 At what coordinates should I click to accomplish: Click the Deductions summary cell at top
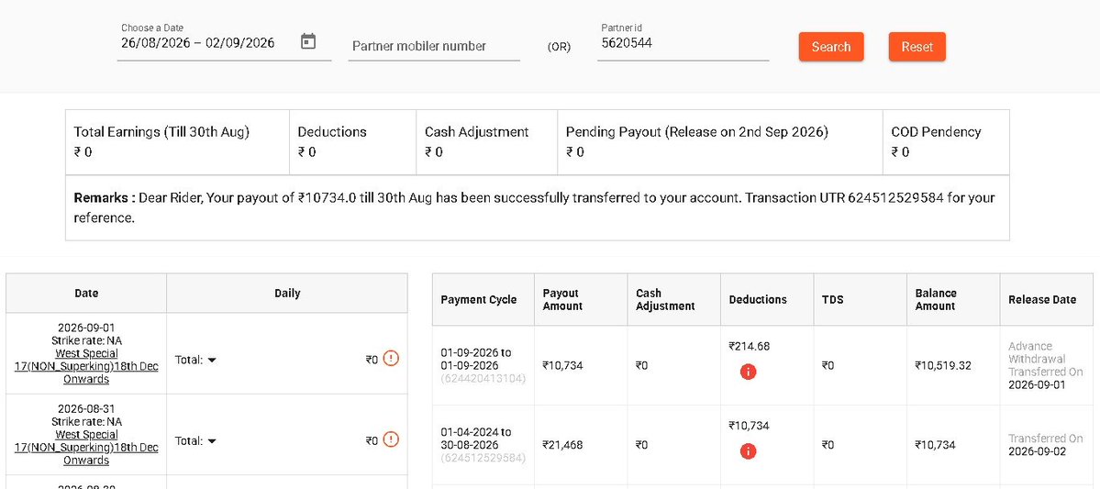click(x=353, y=141)
